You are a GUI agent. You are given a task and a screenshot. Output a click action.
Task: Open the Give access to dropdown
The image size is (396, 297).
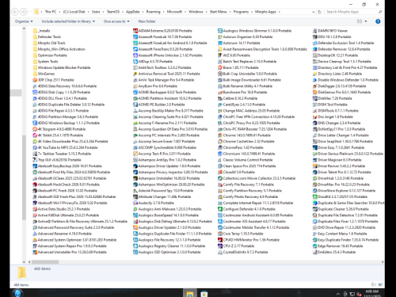116,21
